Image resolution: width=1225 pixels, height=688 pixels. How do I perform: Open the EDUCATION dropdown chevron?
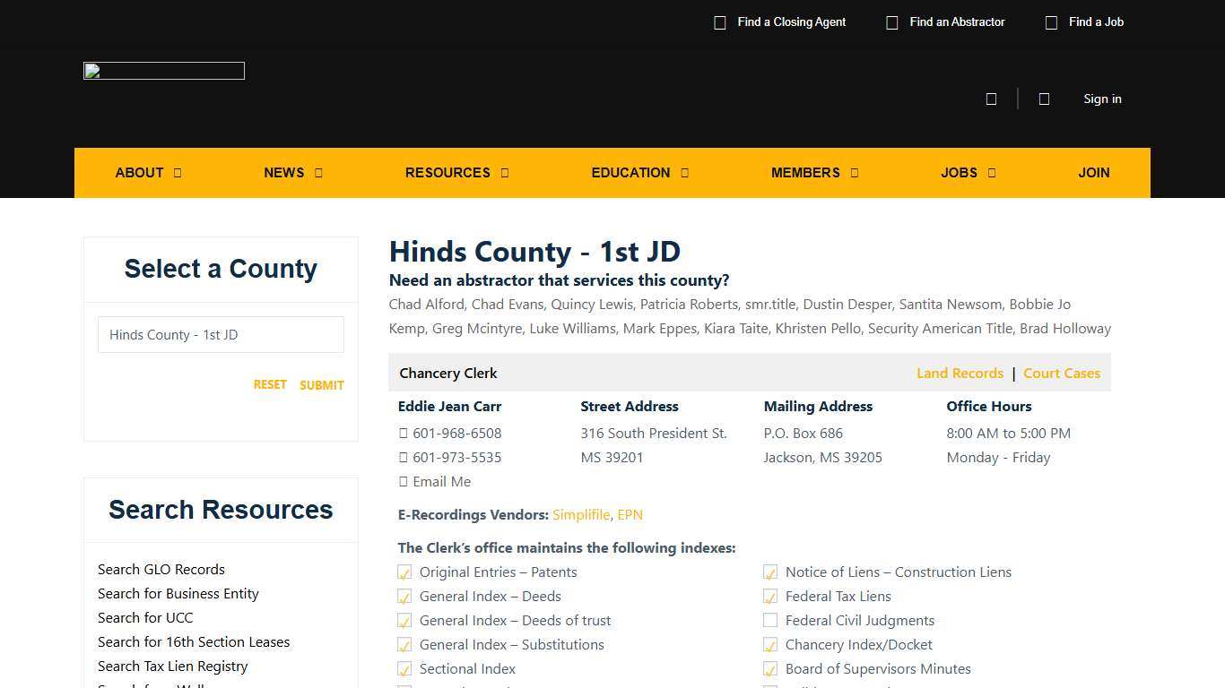coord(685,173)
